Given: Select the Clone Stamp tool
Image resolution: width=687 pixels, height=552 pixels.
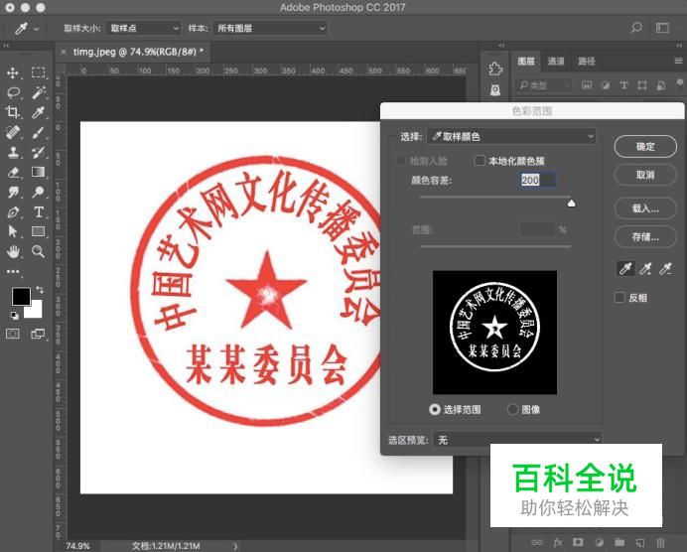Looking at the screenshot, I should click(x=13, y=153).
